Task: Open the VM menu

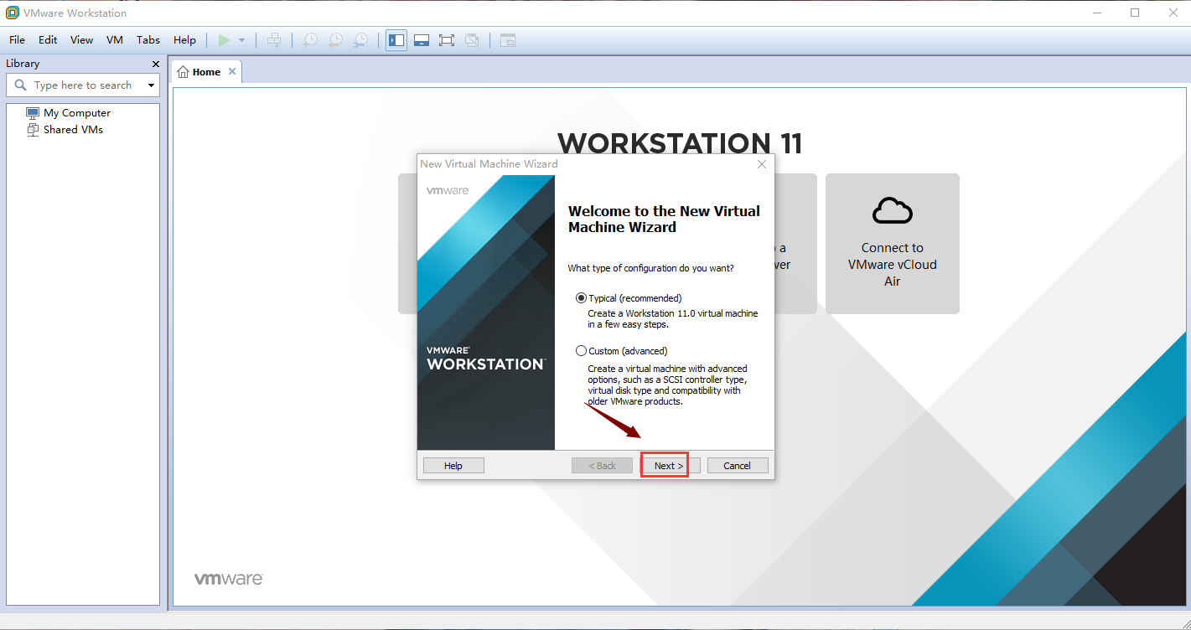Action: (115, 40)
